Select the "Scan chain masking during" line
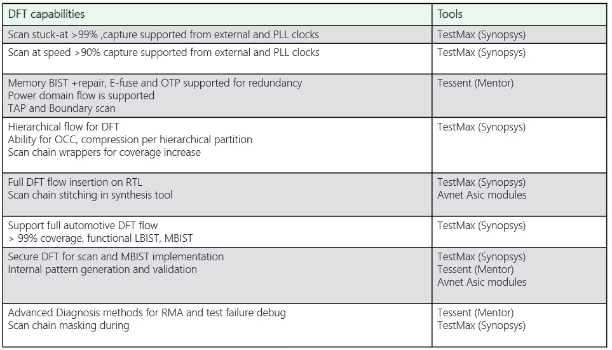The height and width of the screenshot is (350, 612). (69, 325)
